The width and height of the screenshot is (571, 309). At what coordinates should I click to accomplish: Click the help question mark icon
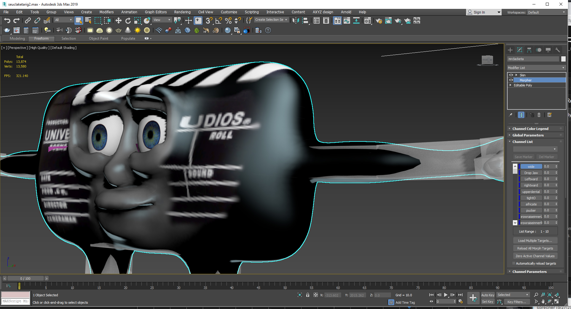point(268,30)
